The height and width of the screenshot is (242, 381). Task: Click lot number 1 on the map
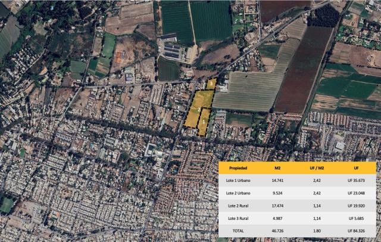(x=204, y=122)
